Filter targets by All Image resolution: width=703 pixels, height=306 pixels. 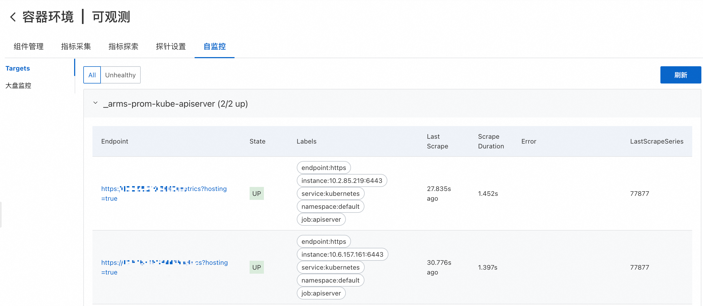point(92,75)
